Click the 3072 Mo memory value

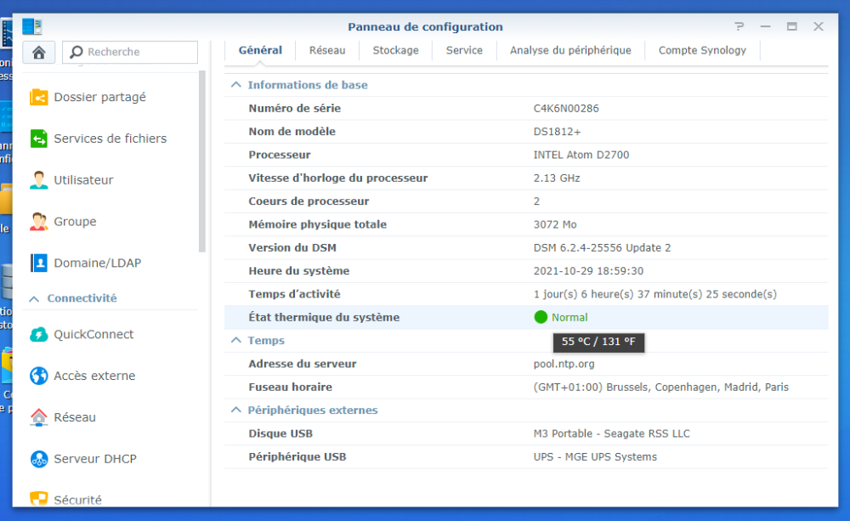(x=555, y=224)
